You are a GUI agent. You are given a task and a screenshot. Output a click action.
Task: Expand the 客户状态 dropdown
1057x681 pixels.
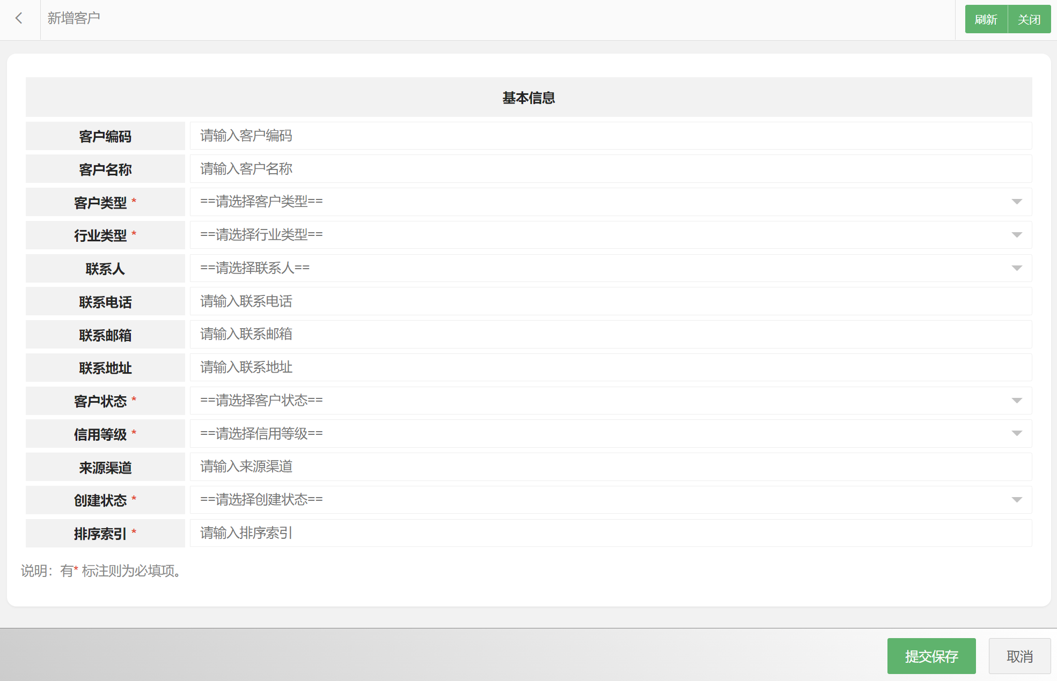coord(610,401)
